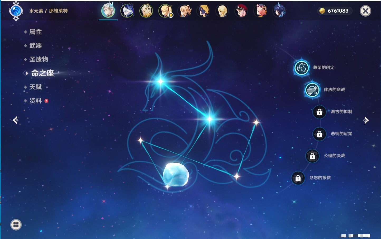381x239 pixels.
Task: Click the 溯古的拟制 label text
Action: (x=341, y=112)
